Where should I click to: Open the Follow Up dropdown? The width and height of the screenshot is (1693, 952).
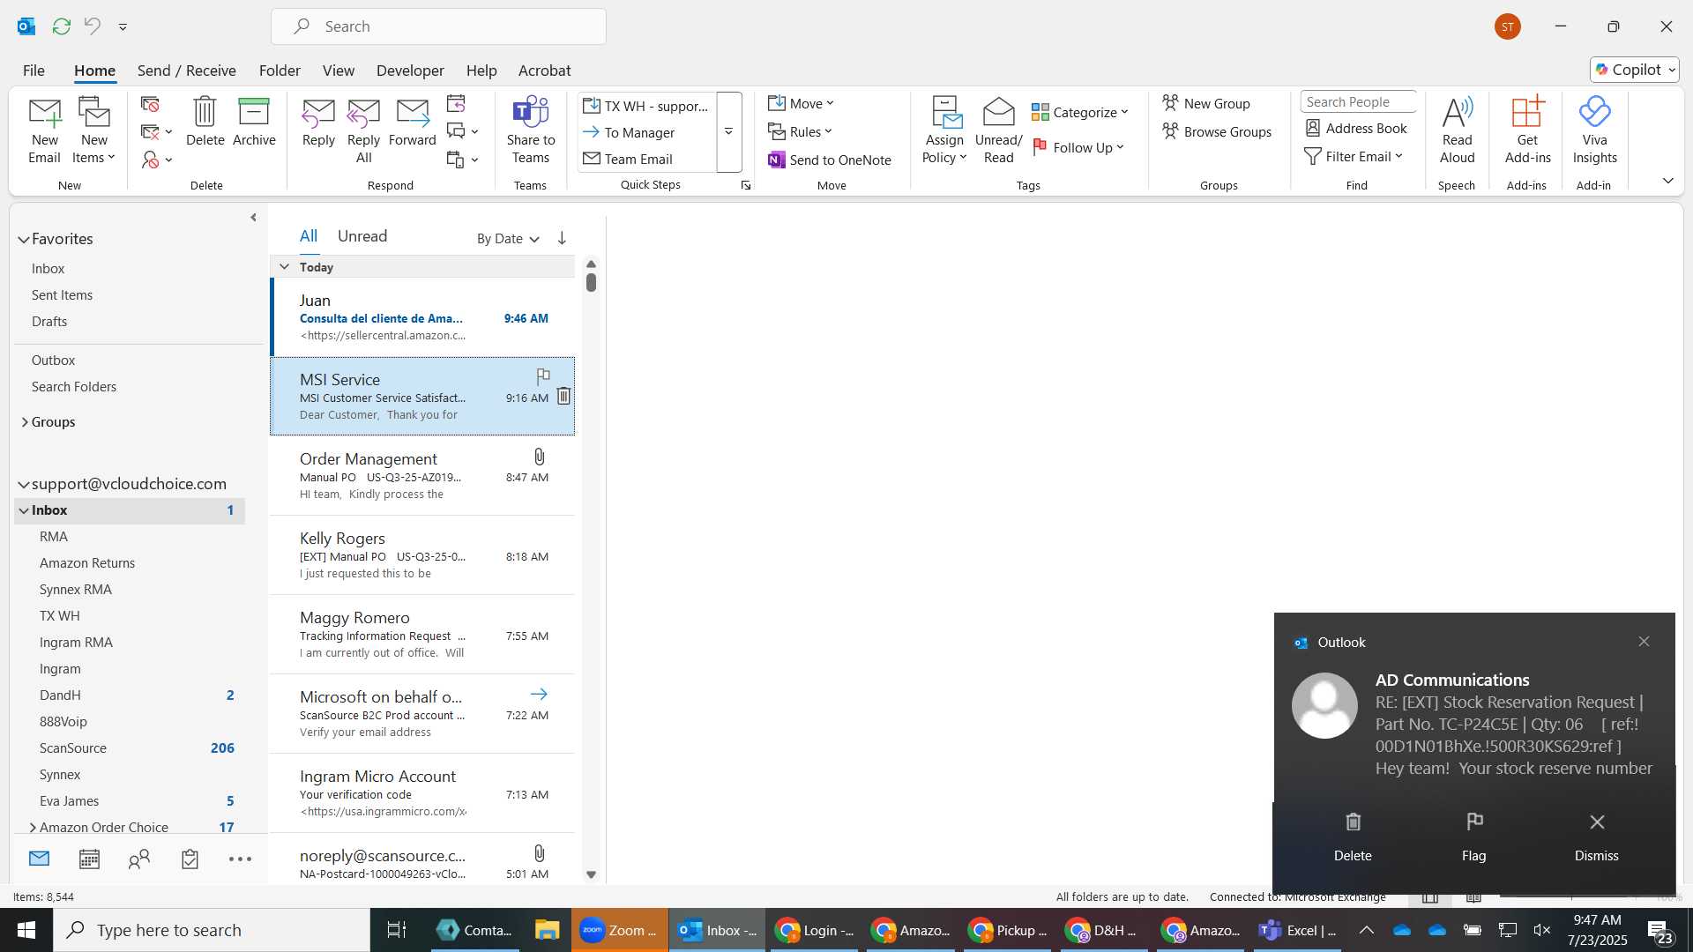point(1078,147)
